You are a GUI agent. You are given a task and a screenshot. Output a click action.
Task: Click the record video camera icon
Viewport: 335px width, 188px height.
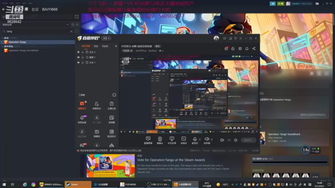pyautogui.click(x=222, y=140)
